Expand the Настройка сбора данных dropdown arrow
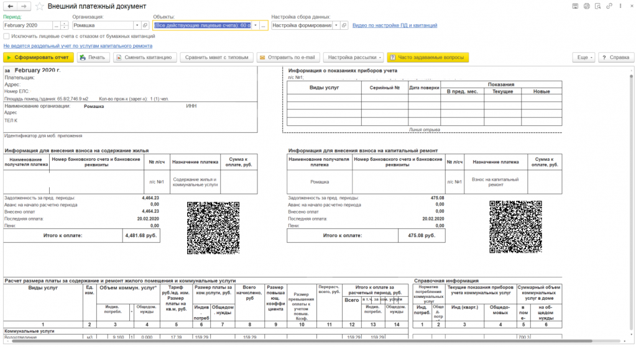 (336, 25)
